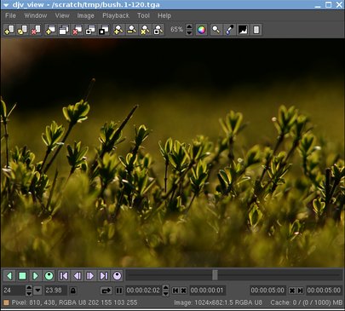
Task: Click the Cache: 0 / (0 / 1000) MB text
Action: pos(307,302)
